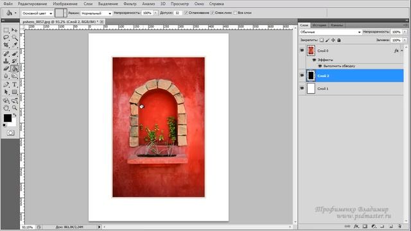411x231 pixels.
Task: Open the layer Непрозрачность slider arrow
Action: pyautogui.click(x=405, y=32)
